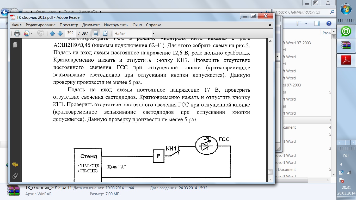Open Mail.ru Agent from the taskbar
356x200 pixels.
[346, 32]
